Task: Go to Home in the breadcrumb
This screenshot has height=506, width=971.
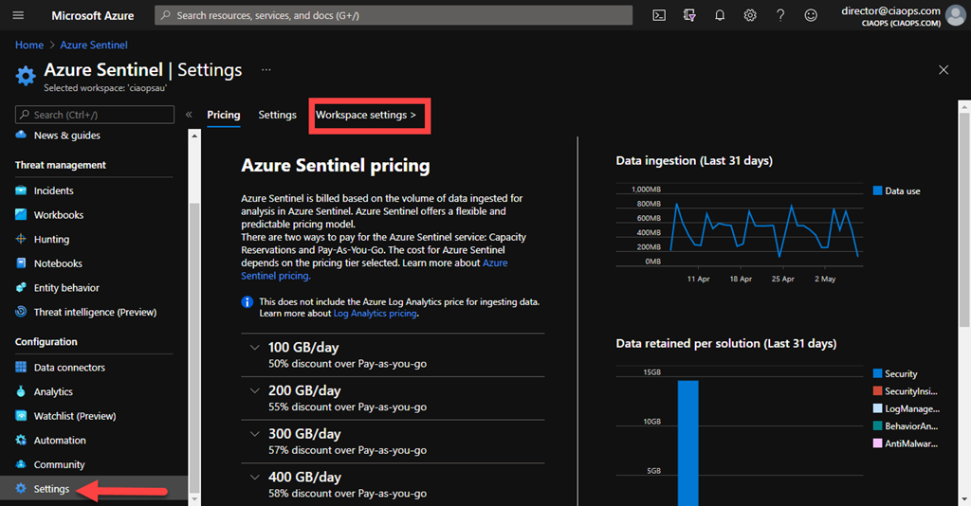Action: pos(29,45)
